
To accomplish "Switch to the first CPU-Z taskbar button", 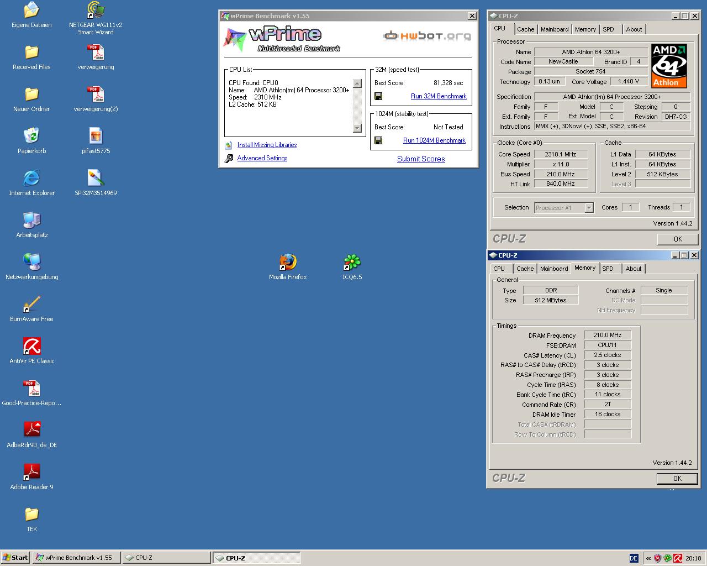I will tap(166, 558).
